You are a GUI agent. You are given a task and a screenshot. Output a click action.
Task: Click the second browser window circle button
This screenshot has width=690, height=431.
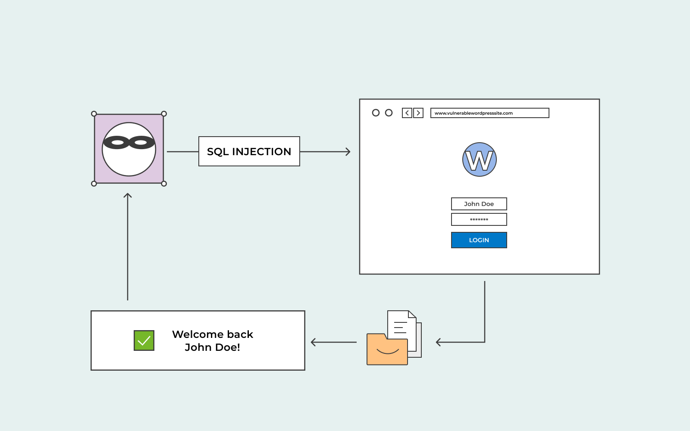pyautogui.click(x=389, y=112)
